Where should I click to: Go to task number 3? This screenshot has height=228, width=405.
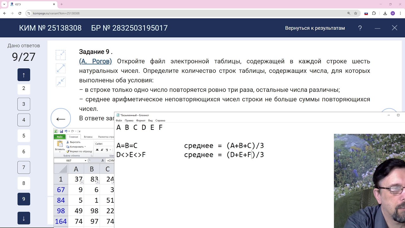coord(24,104)
